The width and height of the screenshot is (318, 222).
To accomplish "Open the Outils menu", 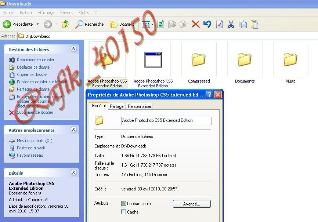I will pos(84,12).
